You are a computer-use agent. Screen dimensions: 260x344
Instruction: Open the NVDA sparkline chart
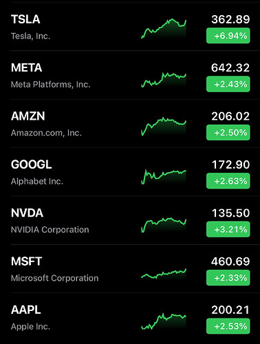(x=164, y=225)
